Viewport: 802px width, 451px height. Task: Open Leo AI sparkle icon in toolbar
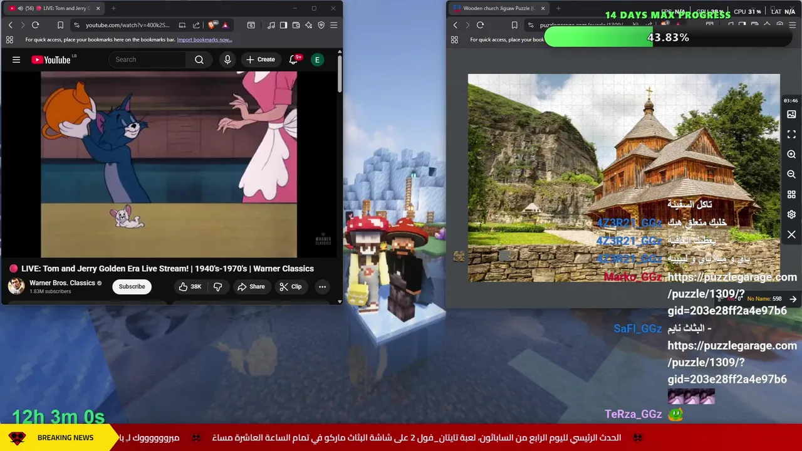308,25
